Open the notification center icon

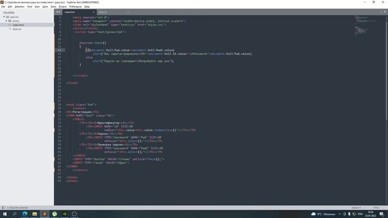[x=381, y=214]
